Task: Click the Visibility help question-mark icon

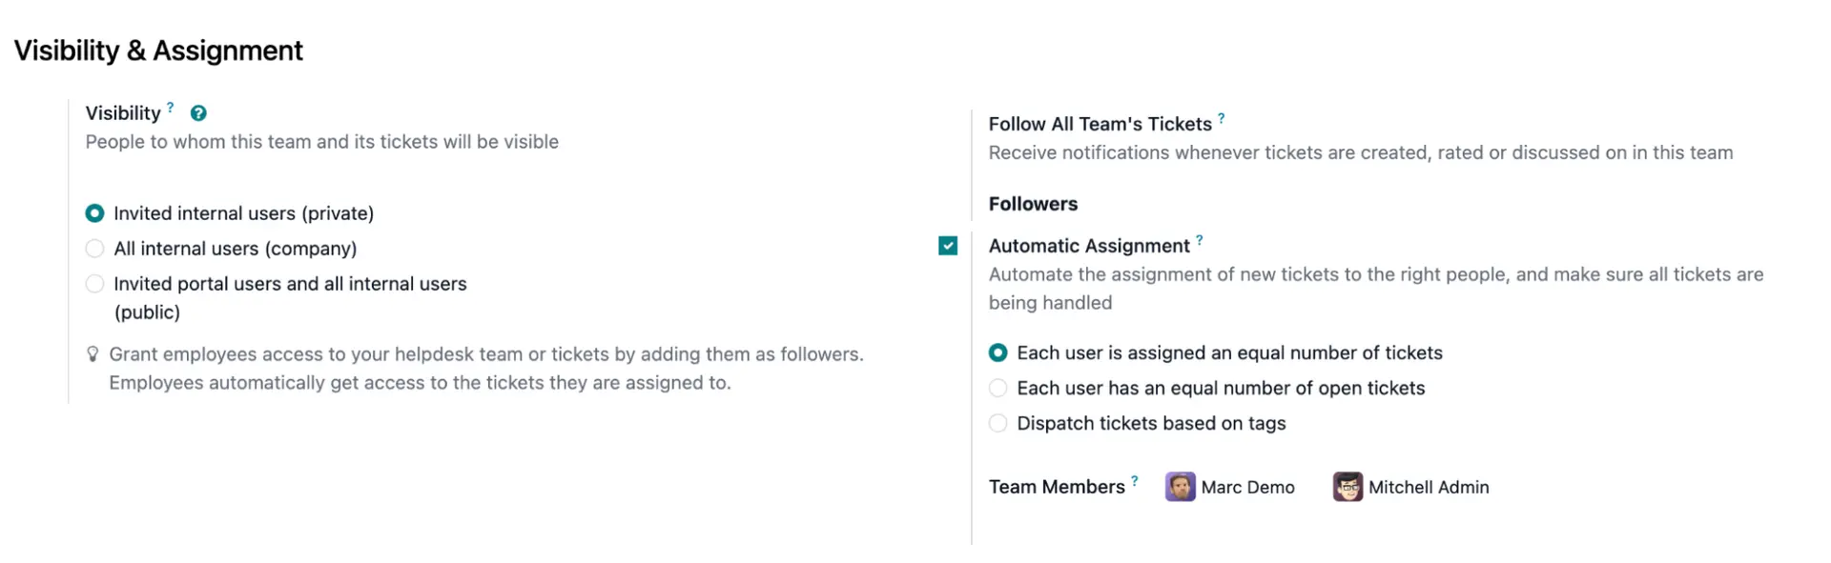Action: point(198,113)
